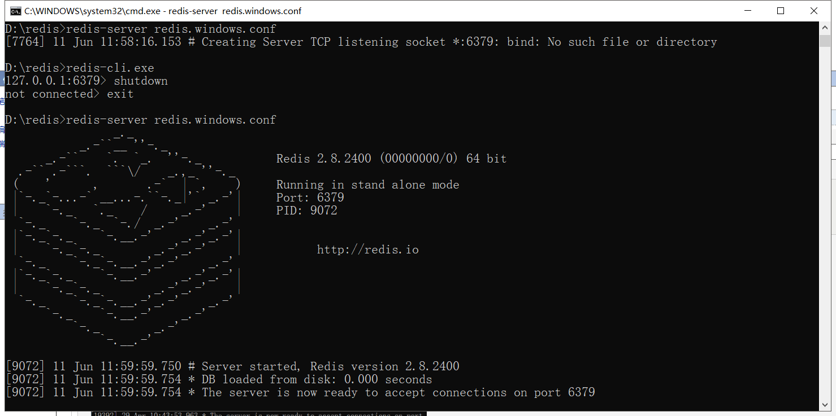This screenshot has width=836, height=416.
Task: Click the "PID: 9072" text
Action: tap(306, 211)
